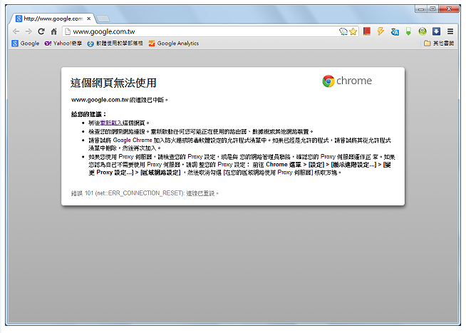The width and height of the screenshot is (466, 333).
Task: Click the 重新載入 reload link
Action: pyautogui.click(x=111, y=123)
